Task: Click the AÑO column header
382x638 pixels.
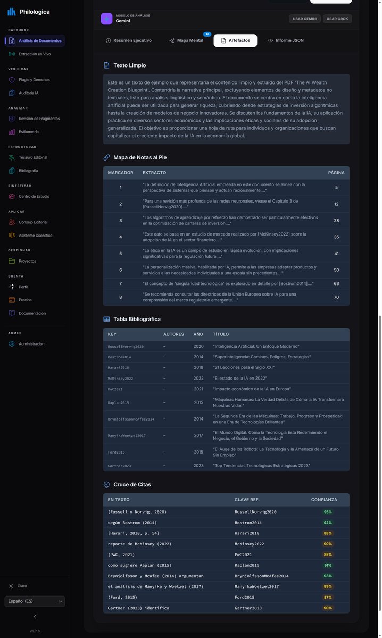Action: click(198, 334)
